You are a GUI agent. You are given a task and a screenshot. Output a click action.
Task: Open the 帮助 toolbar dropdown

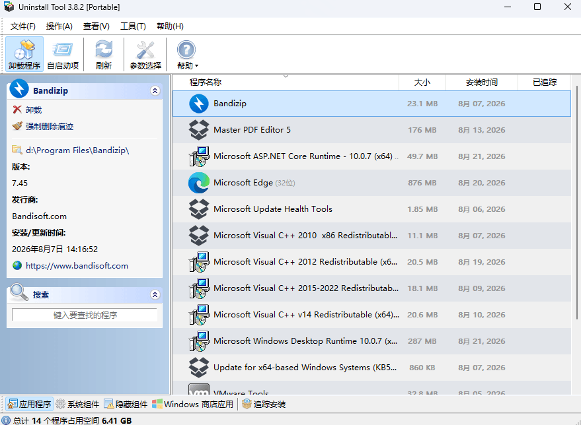(x=188, y=54)
